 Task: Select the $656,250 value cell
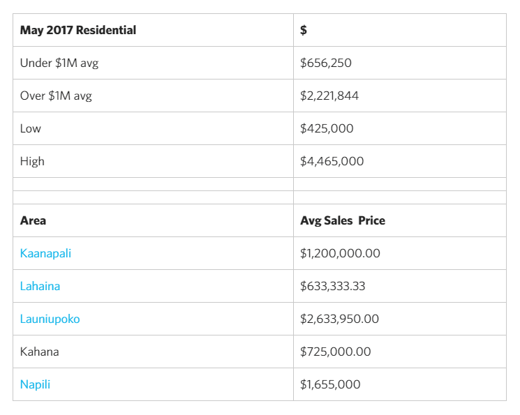pyautogui.click(x=326, y=63)
